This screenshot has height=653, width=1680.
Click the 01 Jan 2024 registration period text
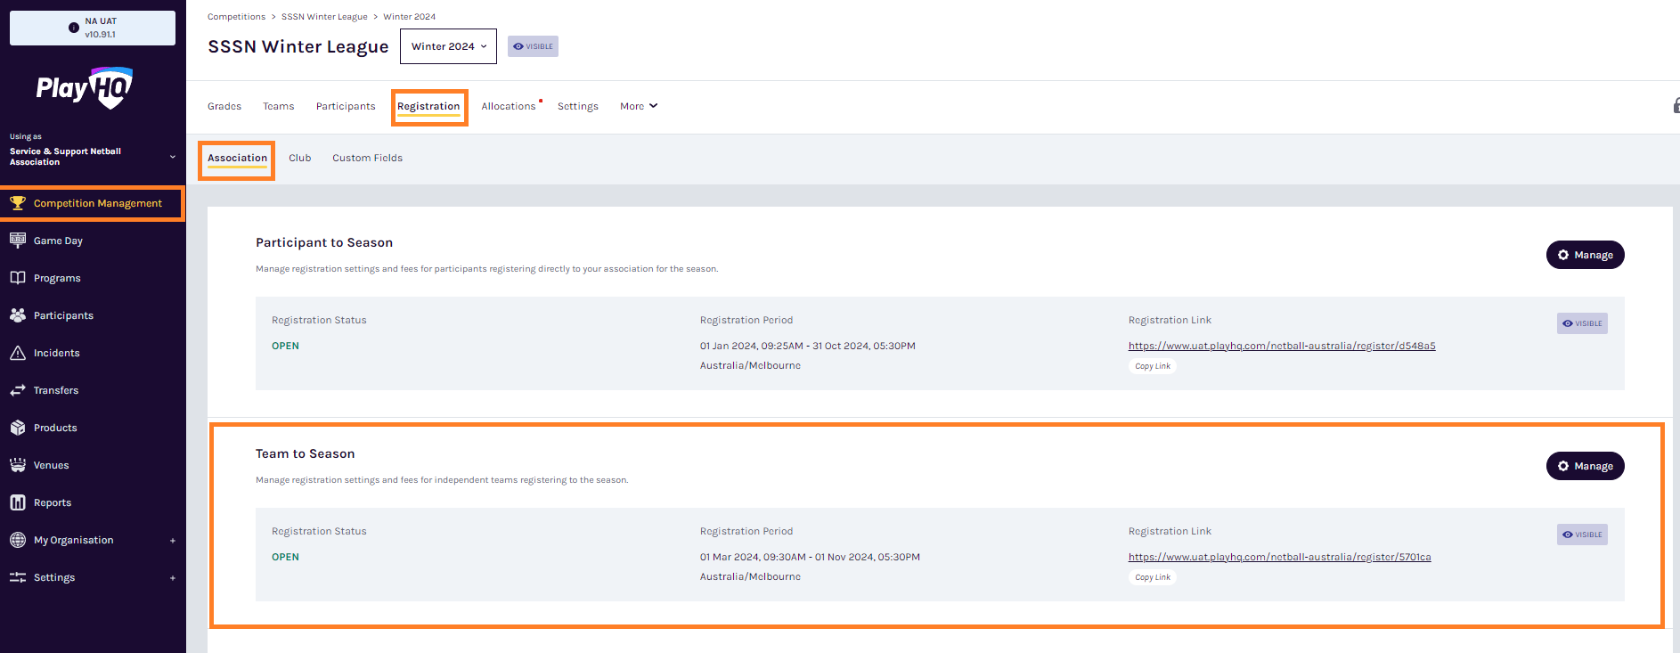808,346
